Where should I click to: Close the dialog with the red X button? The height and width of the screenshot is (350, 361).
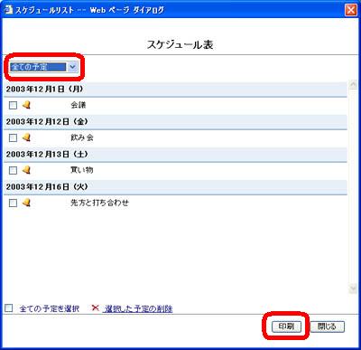pos(351,10)
